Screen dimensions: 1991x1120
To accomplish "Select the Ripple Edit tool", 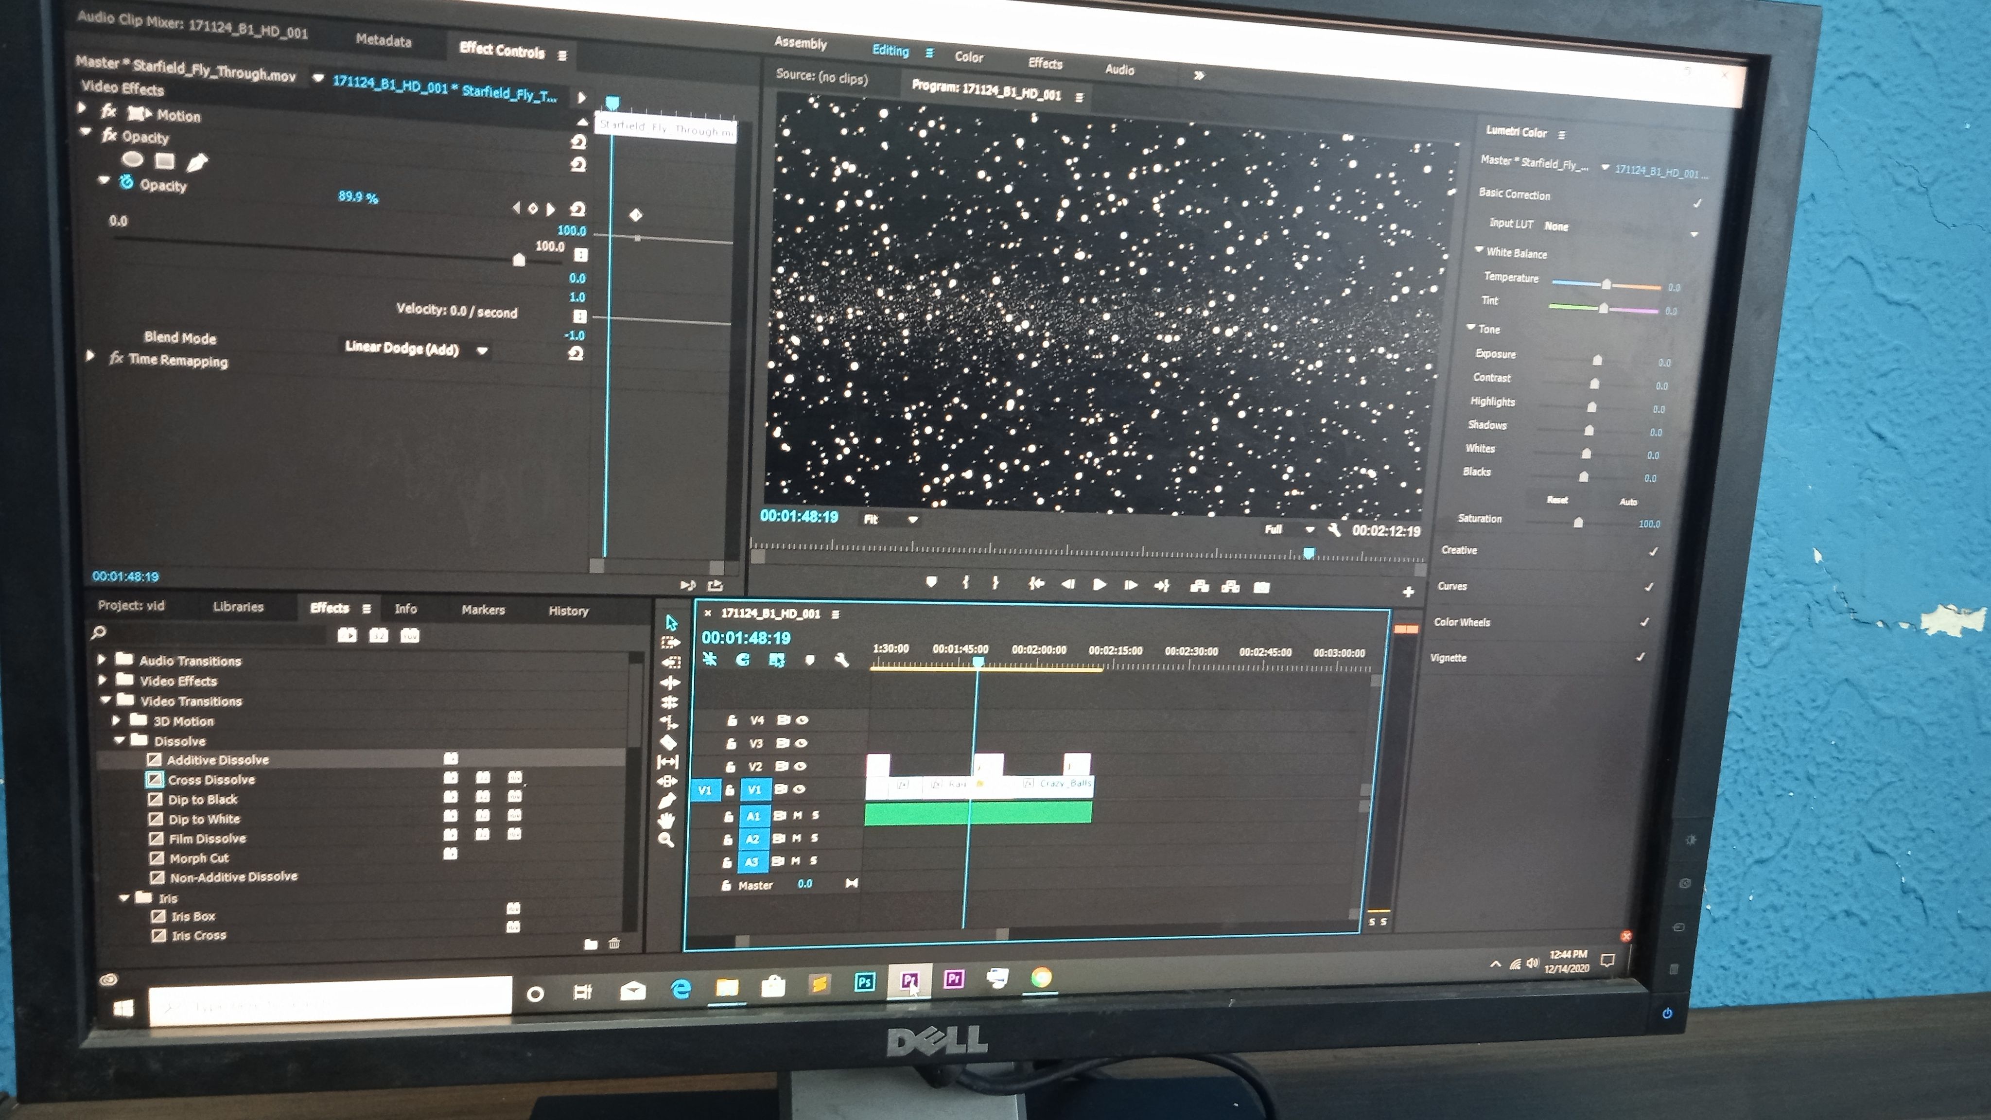I will click(670, 682).
